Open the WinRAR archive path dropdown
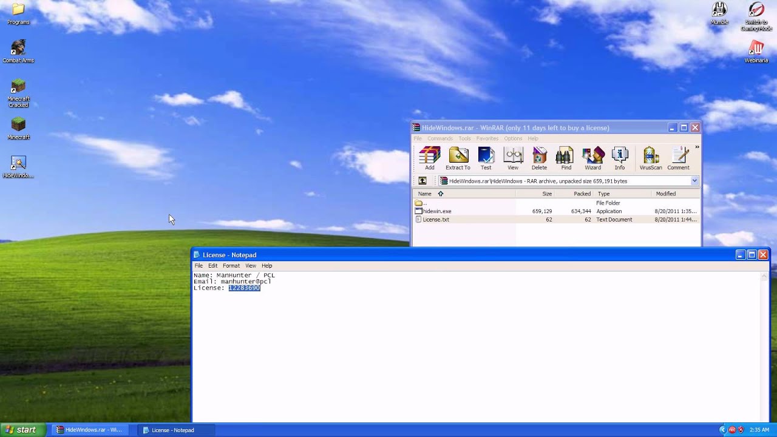Screen dimensions: 777x437 pos(694,181)
